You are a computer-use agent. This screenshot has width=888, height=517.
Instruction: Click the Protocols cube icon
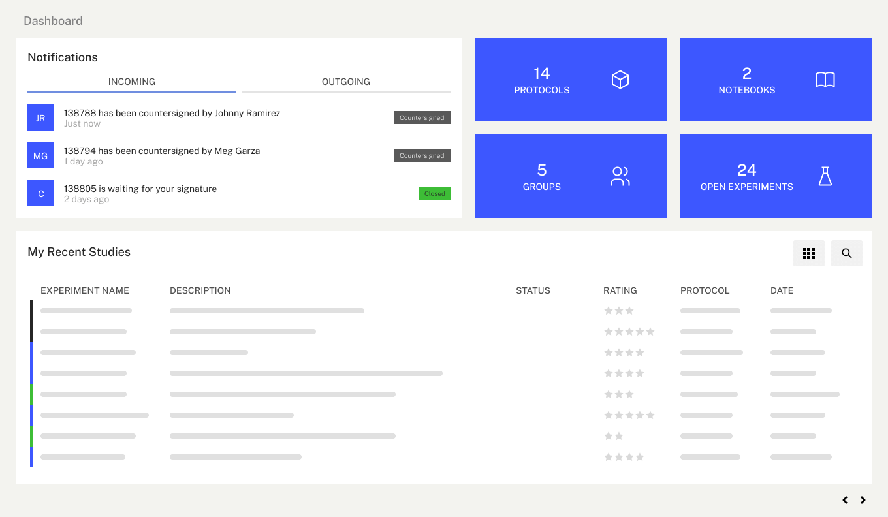(x=620, y=80)
